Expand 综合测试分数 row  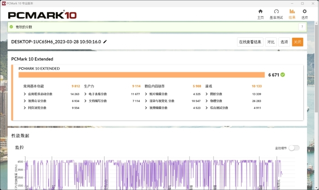pos(207,108)
